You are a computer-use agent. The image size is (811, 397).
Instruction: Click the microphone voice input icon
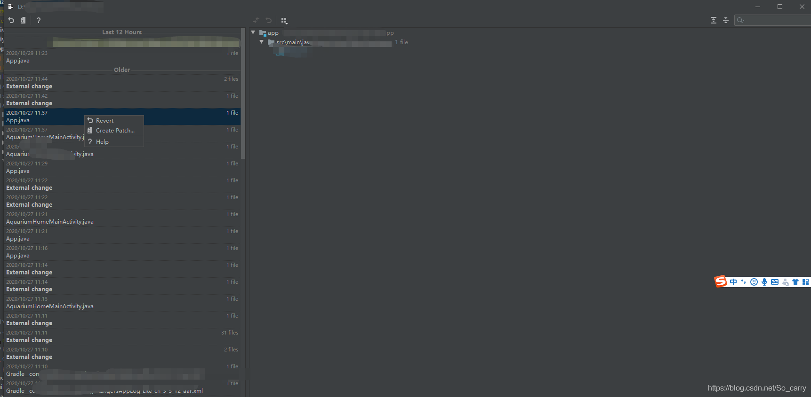(x=764, y=282)
